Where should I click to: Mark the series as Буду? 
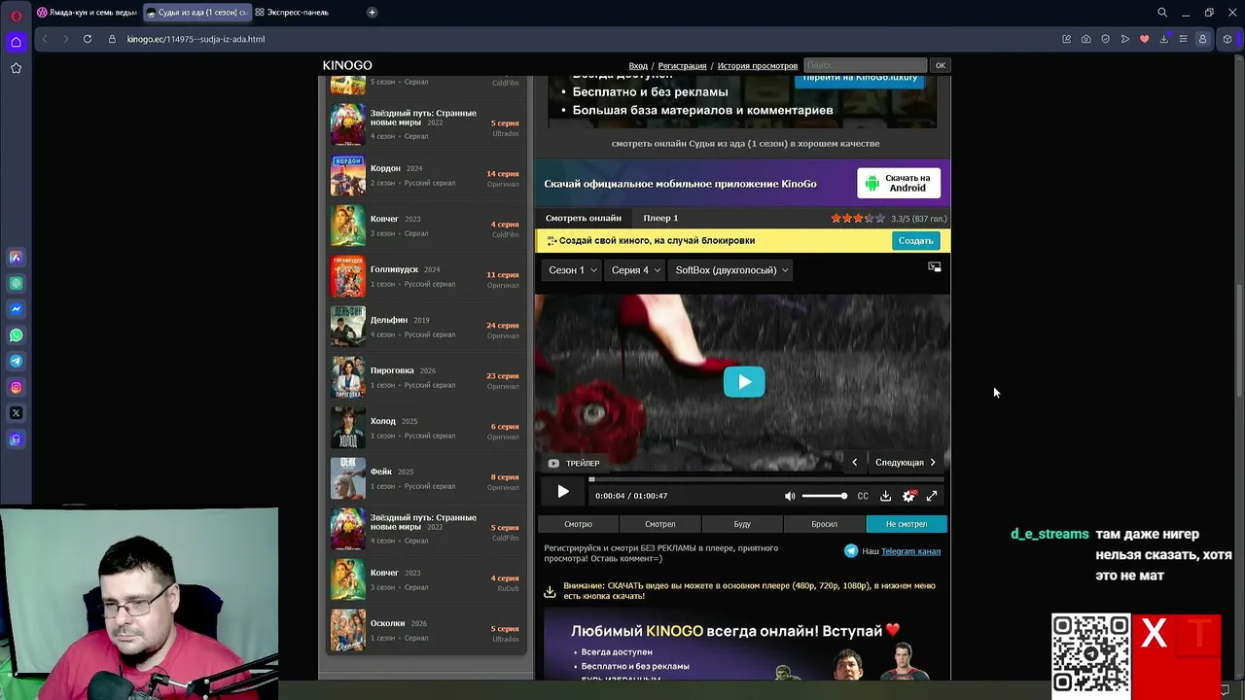coord(742,524)
